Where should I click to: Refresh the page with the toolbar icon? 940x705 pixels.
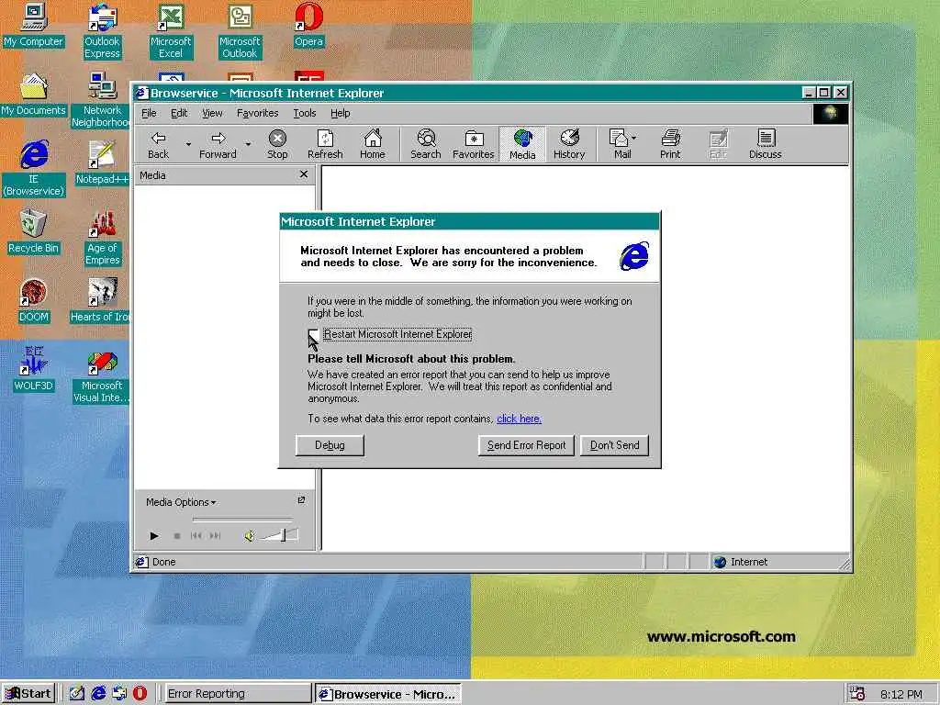[x=325, y=144]
